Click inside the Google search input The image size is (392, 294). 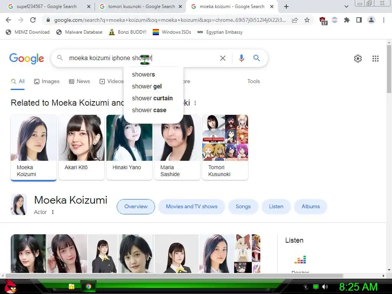(142, 58)
